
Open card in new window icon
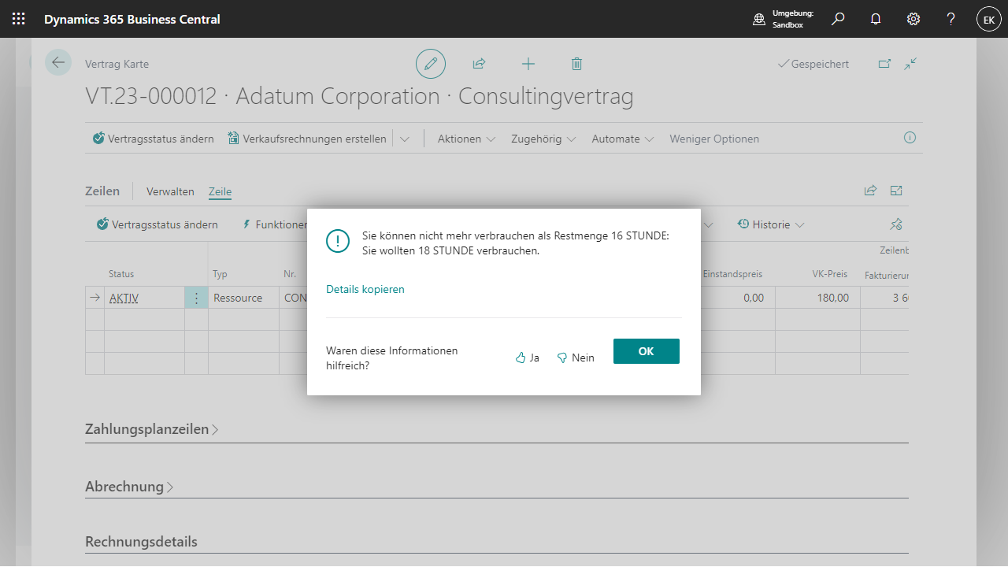pyautogui.click(x=884, y=64)
